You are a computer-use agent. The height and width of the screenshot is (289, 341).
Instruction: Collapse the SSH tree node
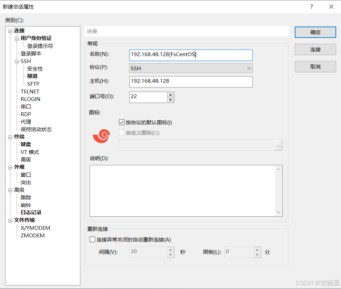17,62
